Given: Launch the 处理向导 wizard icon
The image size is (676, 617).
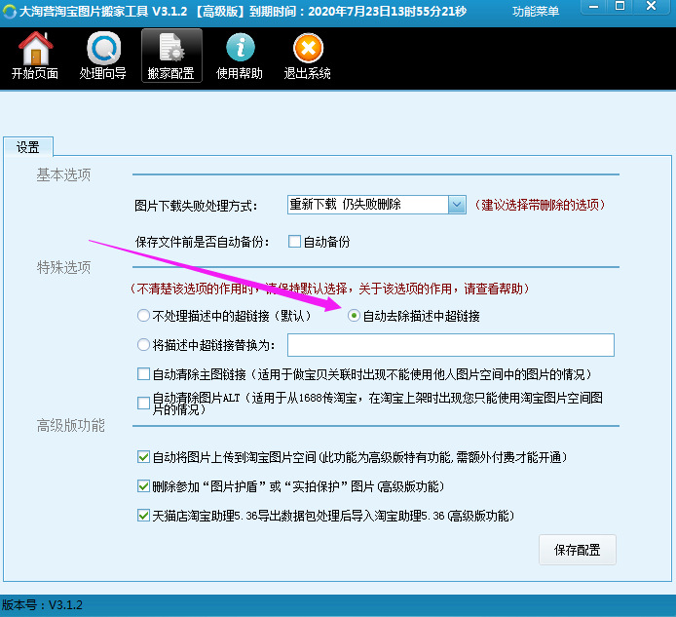Looking at the screenshot, I should pos(103,56).
